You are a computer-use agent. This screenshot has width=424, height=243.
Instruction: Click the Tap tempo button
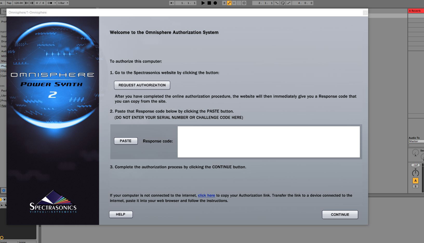(x=9, y=3)
